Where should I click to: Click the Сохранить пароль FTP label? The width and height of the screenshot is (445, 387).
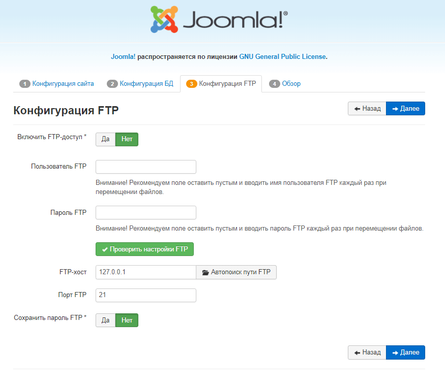[50, 318]
